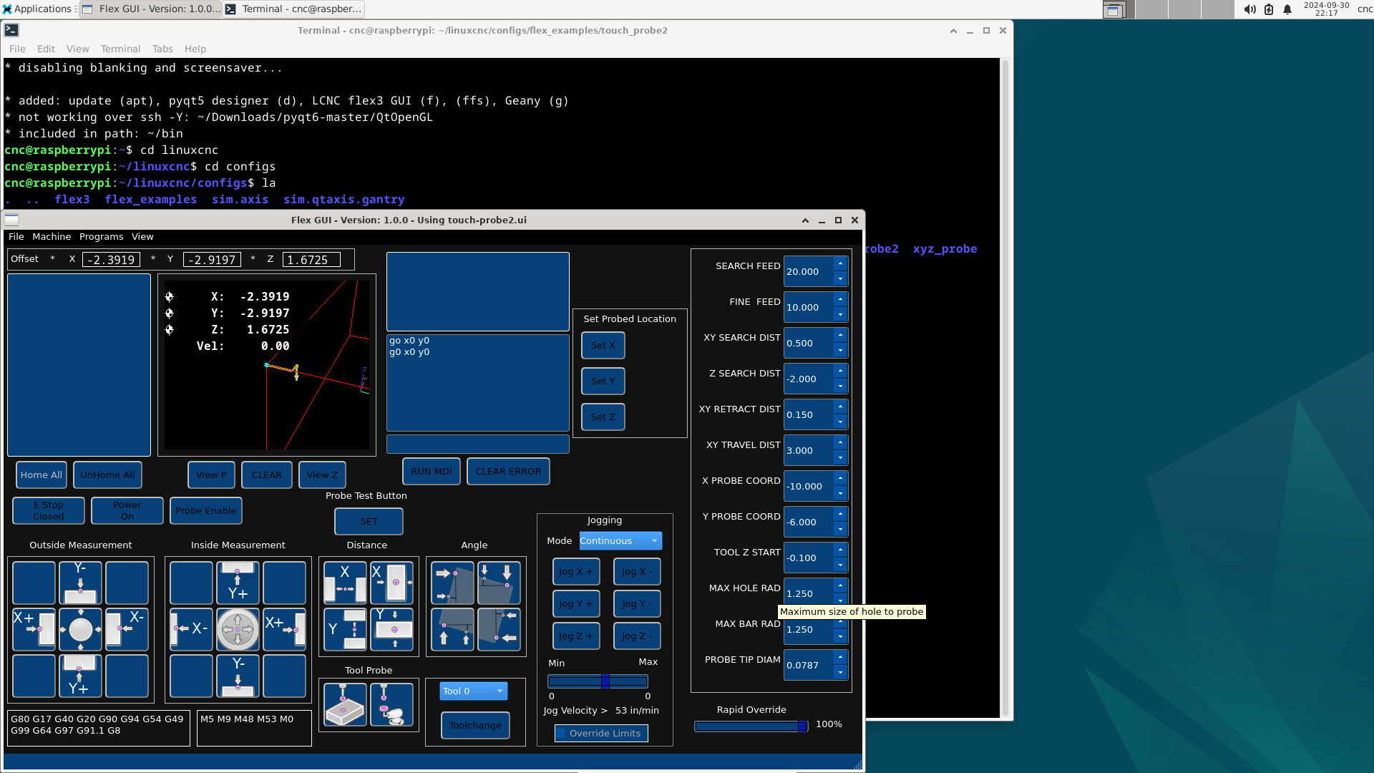Click the Home All button
Screen dimensions: 1374x773
tap(42, 475)
